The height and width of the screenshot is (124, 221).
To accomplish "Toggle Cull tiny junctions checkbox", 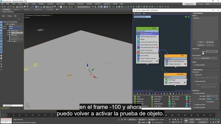I will pos(194,107).
